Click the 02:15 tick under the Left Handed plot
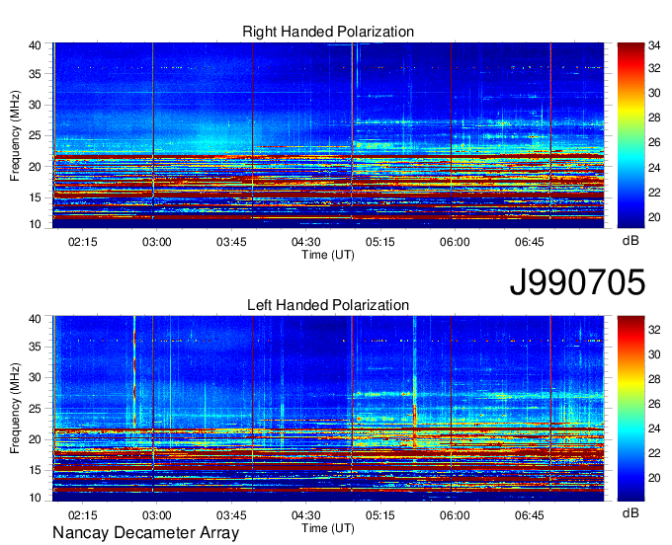Image resolution: width=672 pixels, height=545 pixels. [83, 515]
